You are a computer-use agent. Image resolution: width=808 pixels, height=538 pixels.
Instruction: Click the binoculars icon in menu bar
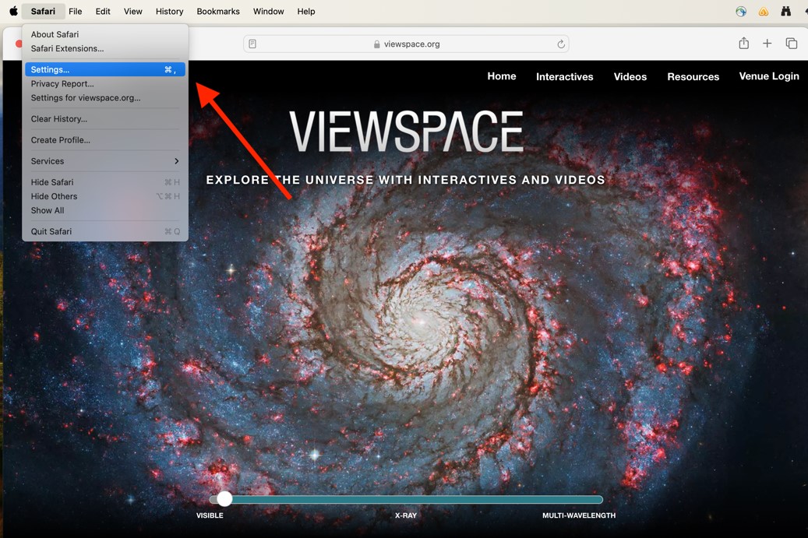pos(786,12)
